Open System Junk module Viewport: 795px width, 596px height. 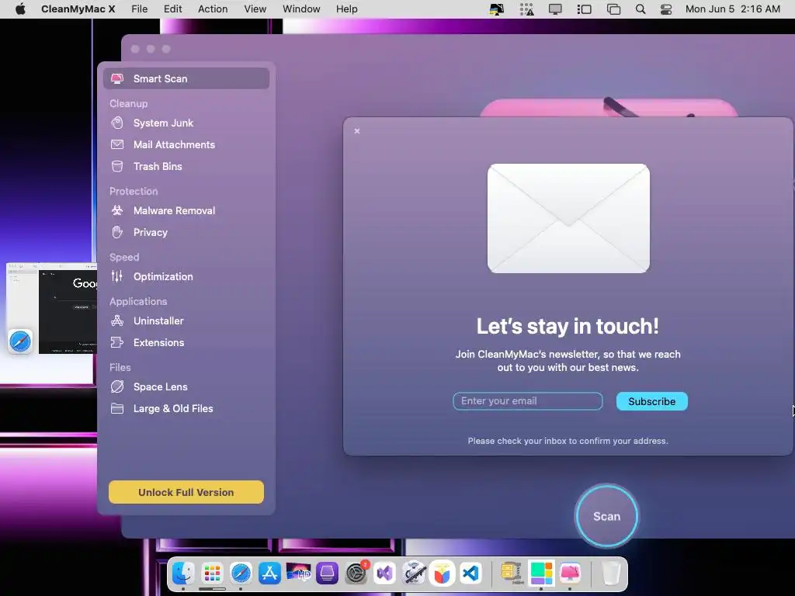coord(163,123)
